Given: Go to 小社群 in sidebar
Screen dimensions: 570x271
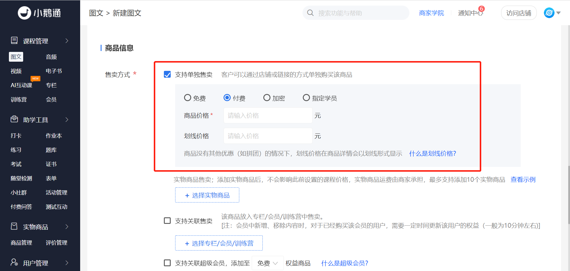Looking at the screenshot, I should [19, 192].
